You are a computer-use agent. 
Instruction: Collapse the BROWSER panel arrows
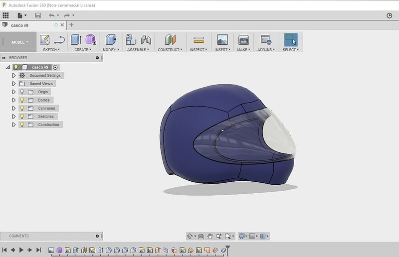3,58
